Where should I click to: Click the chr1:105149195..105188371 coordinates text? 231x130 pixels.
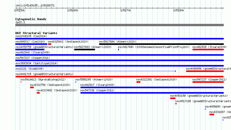coord(35,5)
